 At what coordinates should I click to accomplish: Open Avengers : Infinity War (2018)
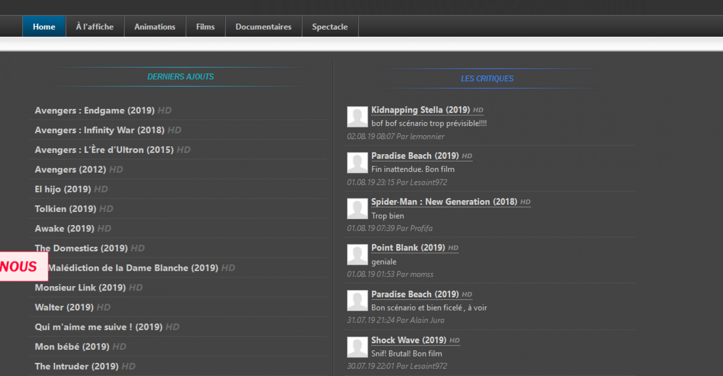[99, 130]
